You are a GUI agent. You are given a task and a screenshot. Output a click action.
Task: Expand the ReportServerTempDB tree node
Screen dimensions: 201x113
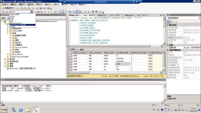click(8, 56)
